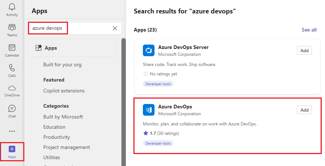325x166 pixels.
Task: Open the OneDrive cloud icon
Action: tap(12, 88)
